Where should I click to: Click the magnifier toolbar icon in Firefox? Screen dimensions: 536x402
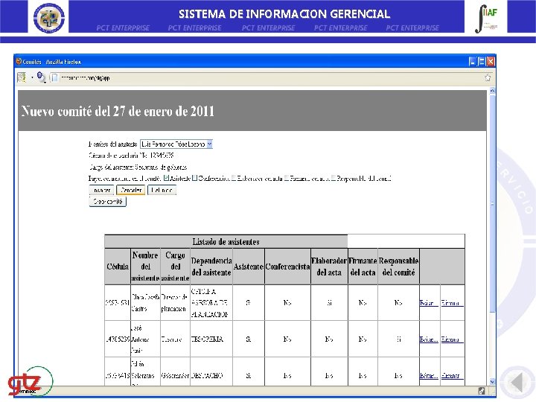pos(41,77)
